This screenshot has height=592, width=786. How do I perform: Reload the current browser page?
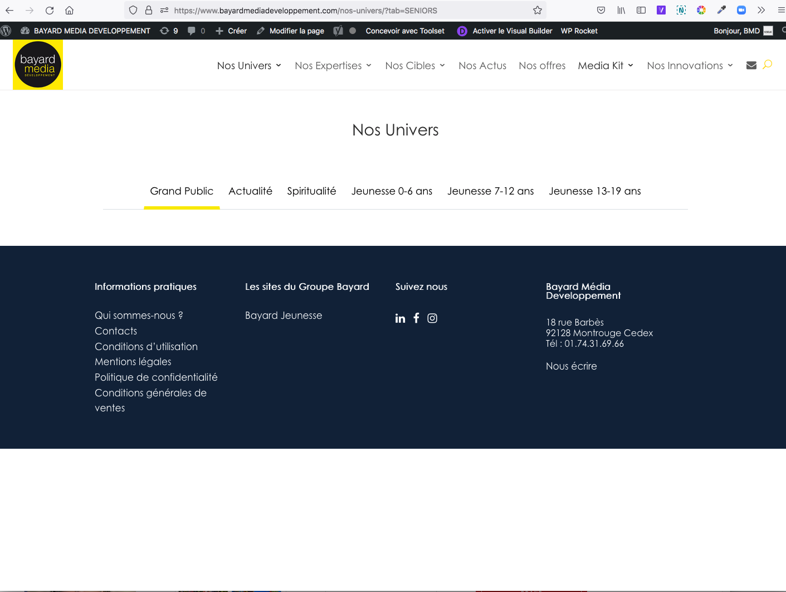coord(50,10)
